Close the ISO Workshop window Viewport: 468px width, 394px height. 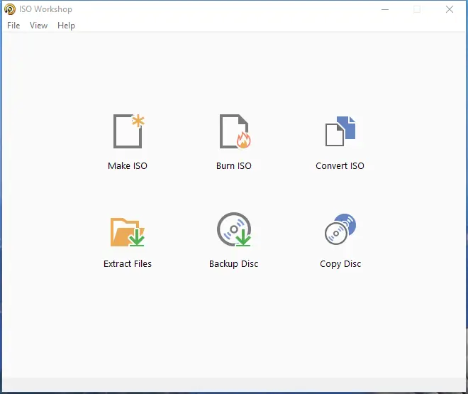coord(450,9)
